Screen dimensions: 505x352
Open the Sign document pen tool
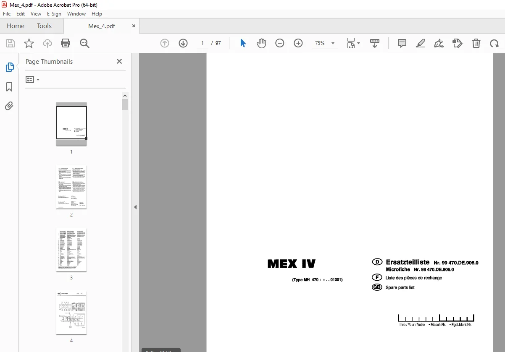439,43
